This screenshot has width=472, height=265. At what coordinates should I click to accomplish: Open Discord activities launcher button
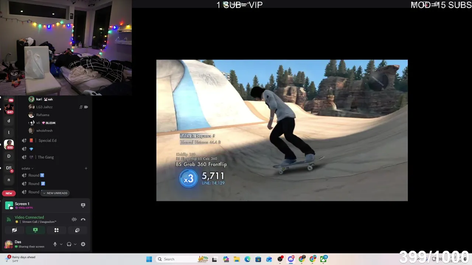56,230
